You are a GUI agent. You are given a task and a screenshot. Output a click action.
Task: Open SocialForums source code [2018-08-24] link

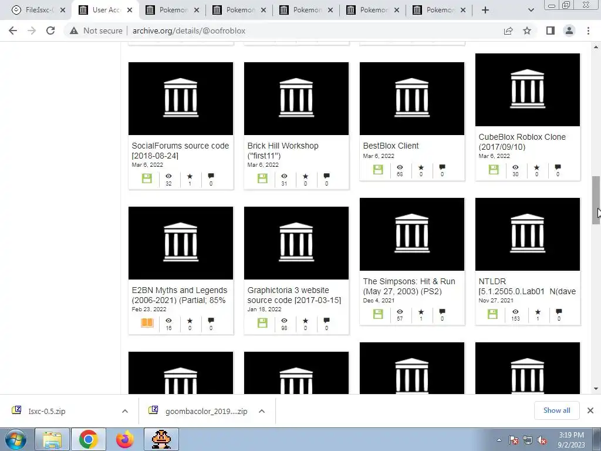(180, 151)
